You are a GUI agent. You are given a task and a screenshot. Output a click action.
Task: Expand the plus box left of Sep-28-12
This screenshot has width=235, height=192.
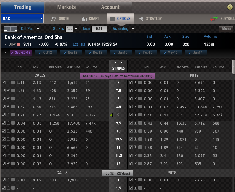coord(5,52)
